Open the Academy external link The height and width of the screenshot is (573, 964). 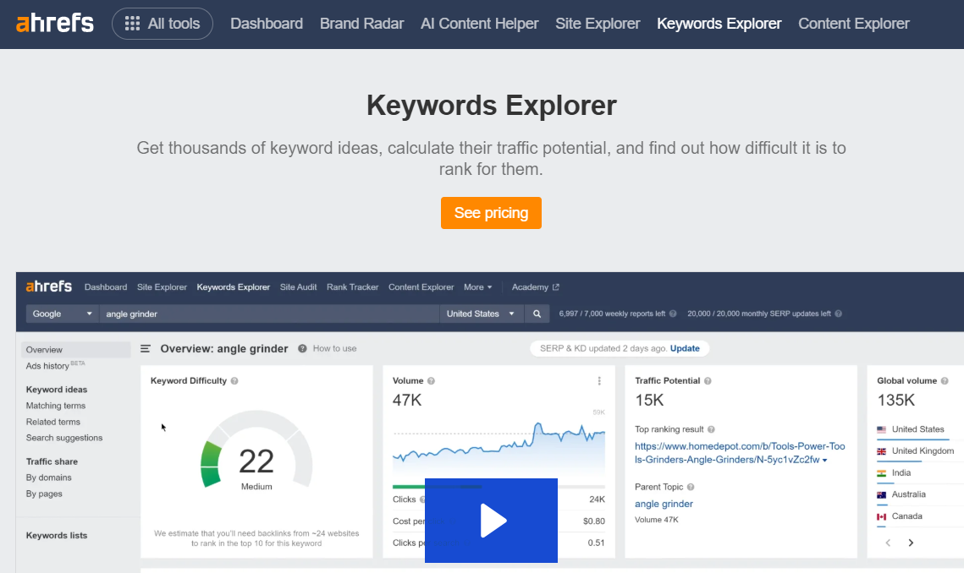535,286
